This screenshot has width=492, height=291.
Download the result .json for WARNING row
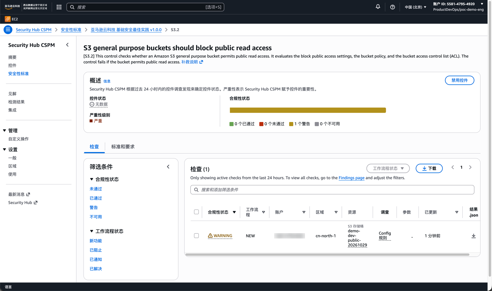(474, 236)
